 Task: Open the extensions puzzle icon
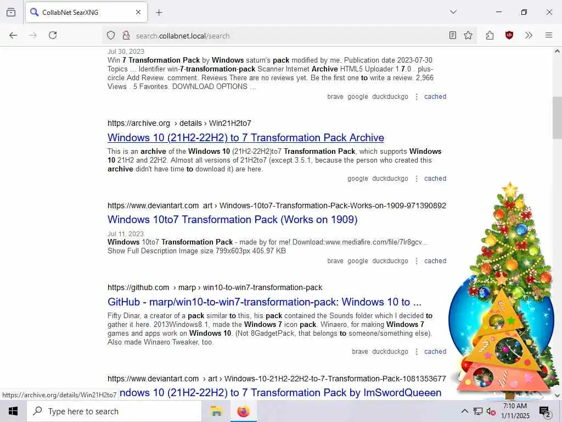(x=490, y=35)
